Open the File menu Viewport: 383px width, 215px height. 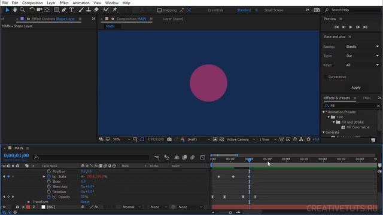[x=5, y=3]
